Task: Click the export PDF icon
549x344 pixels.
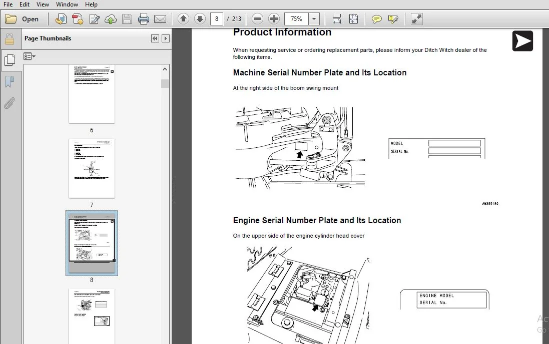Action: tap(78, 19)
